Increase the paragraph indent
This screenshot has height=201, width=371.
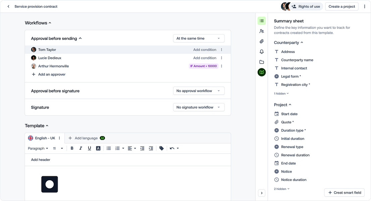(x=151, y=148)
